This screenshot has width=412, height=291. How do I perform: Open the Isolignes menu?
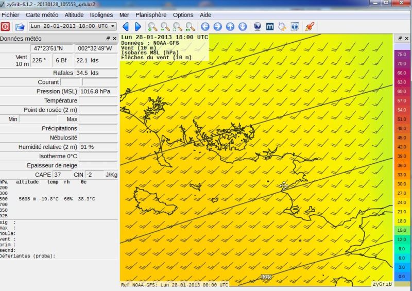coord(101,15)
